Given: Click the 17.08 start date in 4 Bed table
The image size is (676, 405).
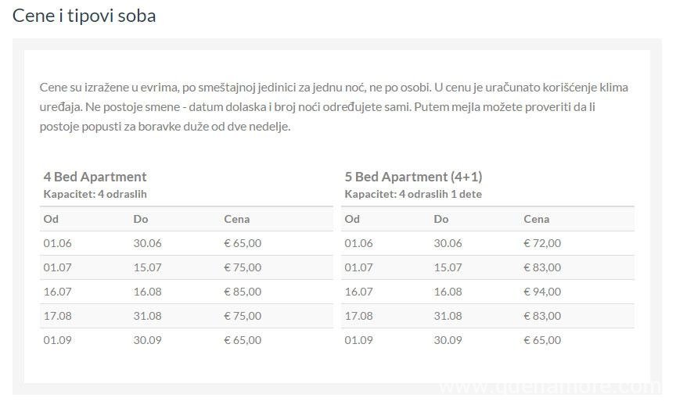Looking at the screenshot, I should pyautogui.click(x=57, y=316).
